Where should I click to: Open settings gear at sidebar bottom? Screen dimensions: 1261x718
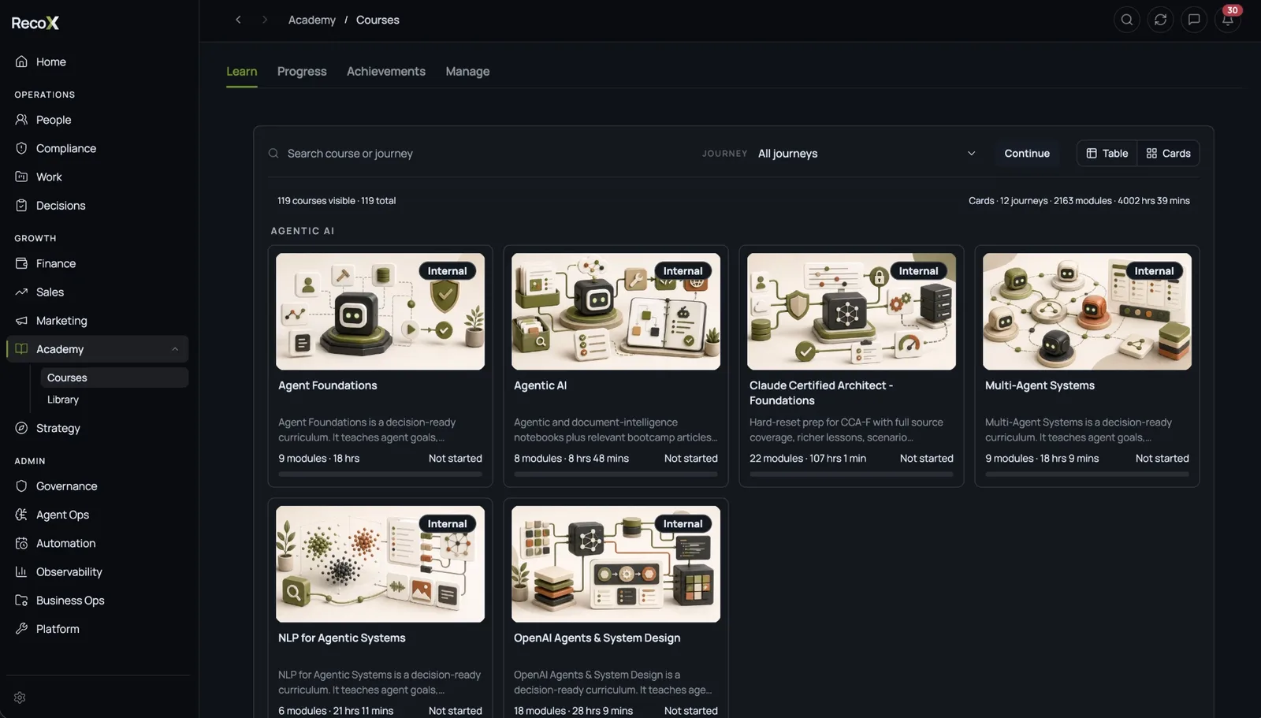20,698
